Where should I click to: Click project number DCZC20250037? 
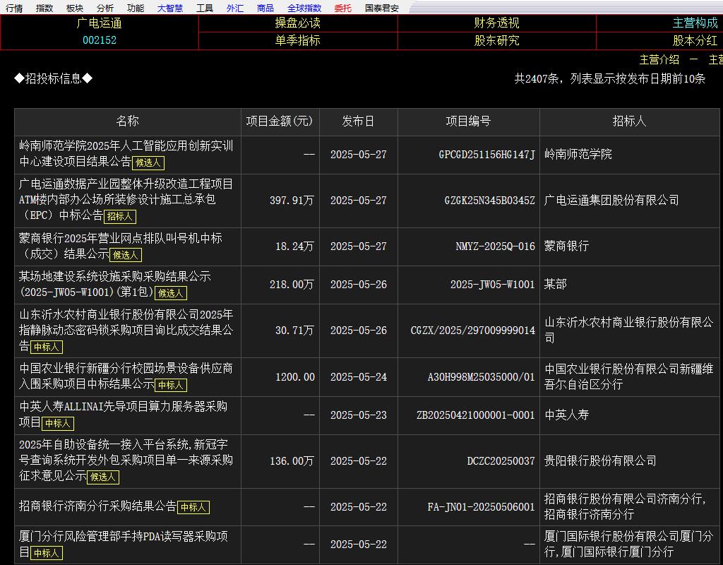501,460
